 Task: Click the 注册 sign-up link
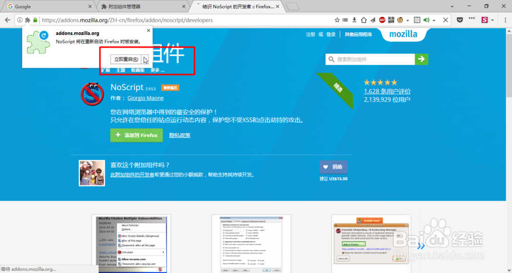click(311, 34)
